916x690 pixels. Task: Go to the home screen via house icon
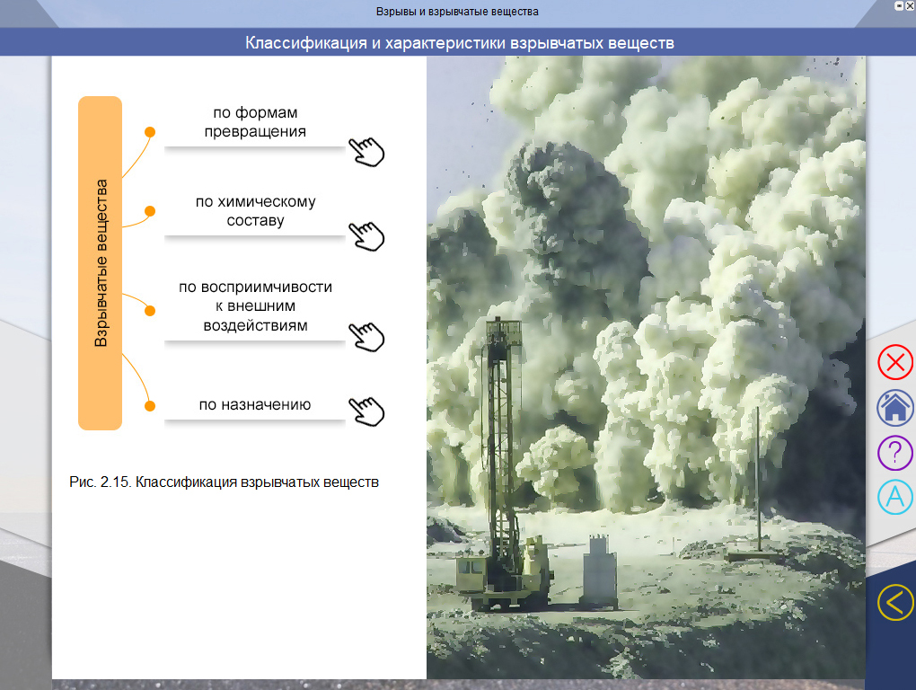(894, 407)
